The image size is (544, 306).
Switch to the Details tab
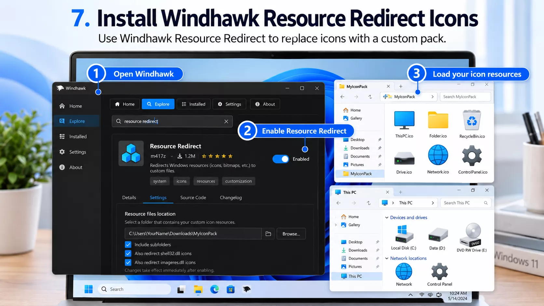[x=129, y=198]
